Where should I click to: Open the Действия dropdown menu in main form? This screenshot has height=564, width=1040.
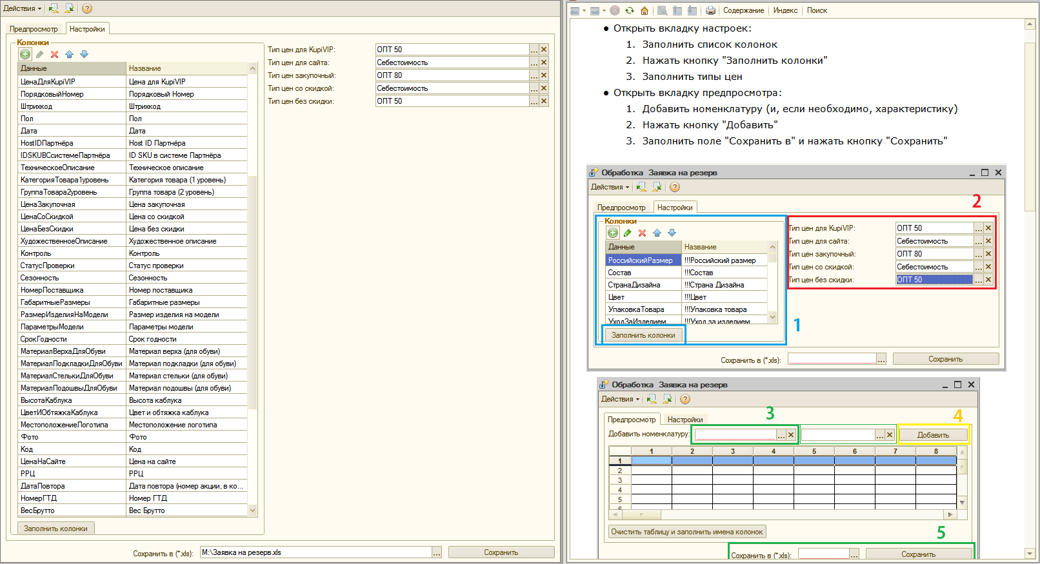22,8
